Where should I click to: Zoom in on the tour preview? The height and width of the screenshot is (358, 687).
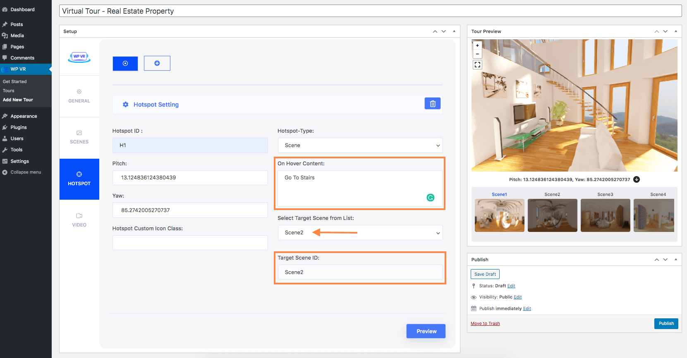coord(477,45)
